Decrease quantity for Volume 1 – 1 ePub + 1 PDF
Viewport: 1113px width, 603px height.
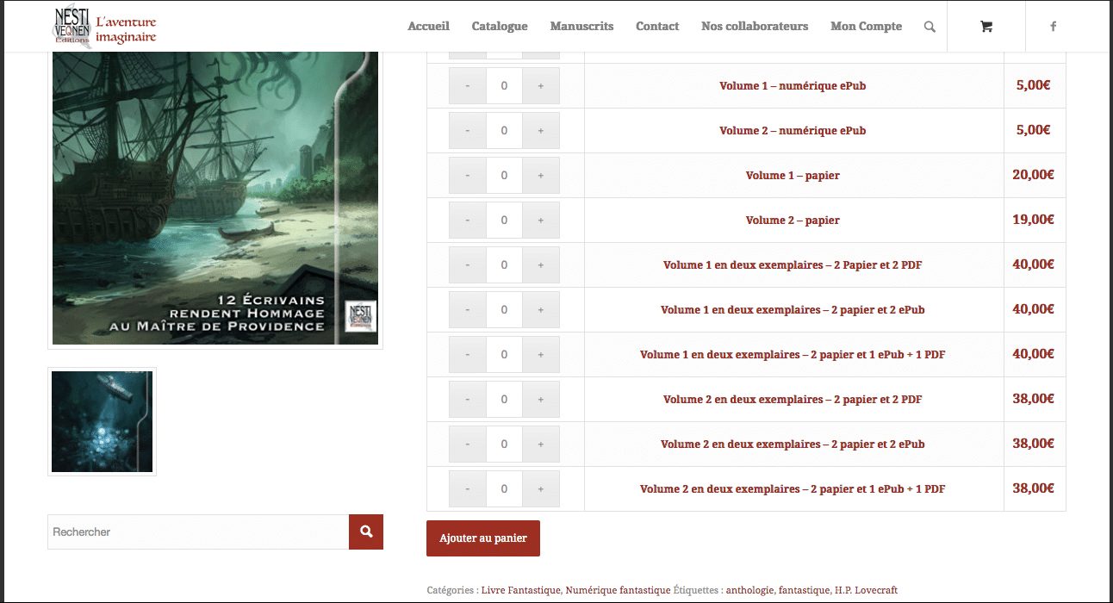pos(468,355)
